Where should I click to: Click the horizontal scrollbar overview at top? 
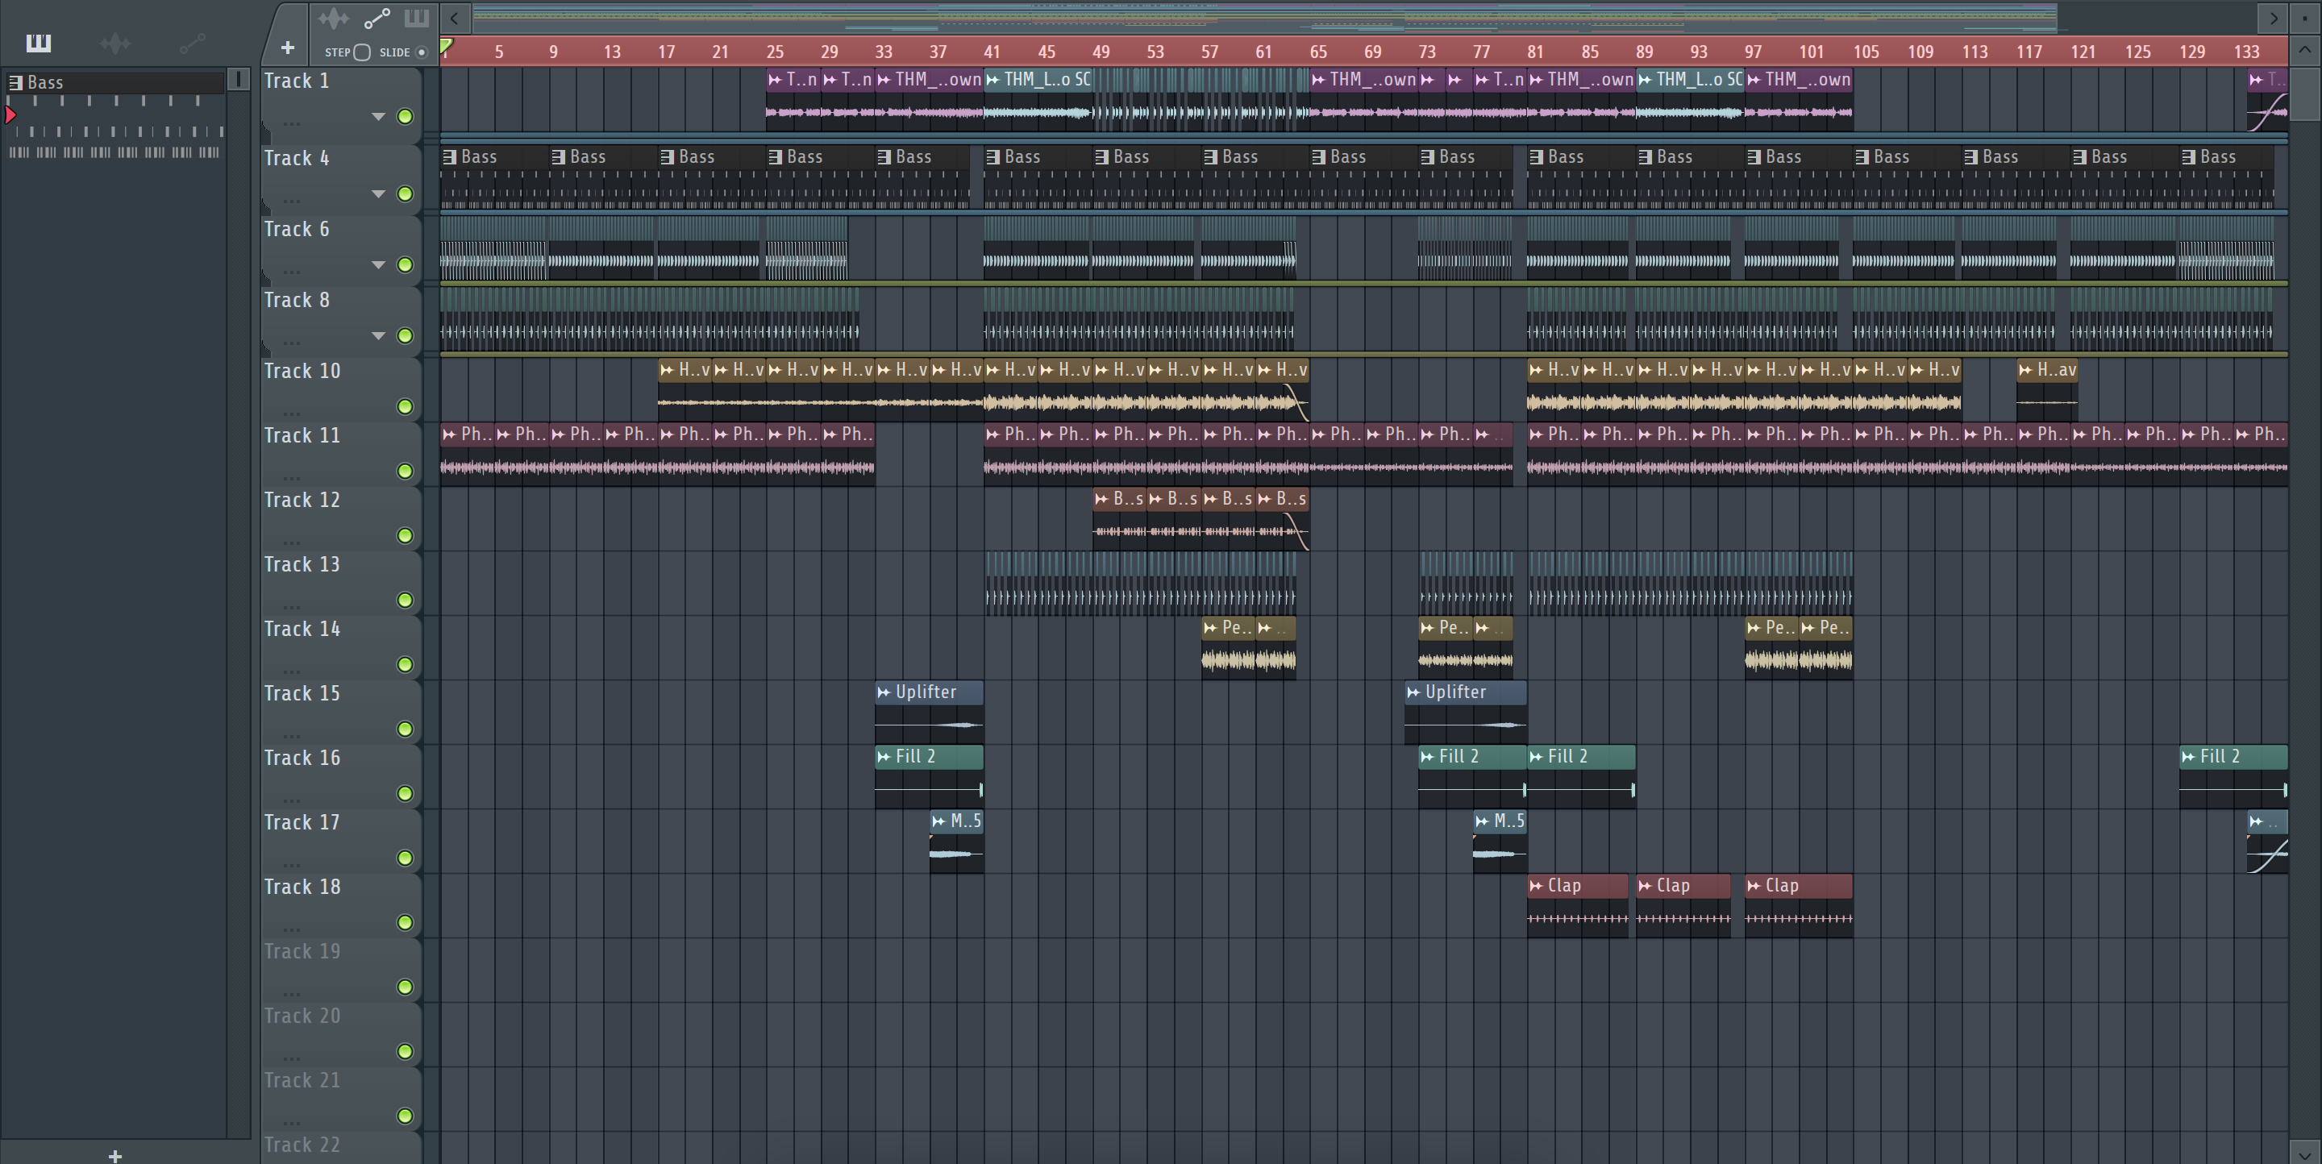click(1265, 16)
